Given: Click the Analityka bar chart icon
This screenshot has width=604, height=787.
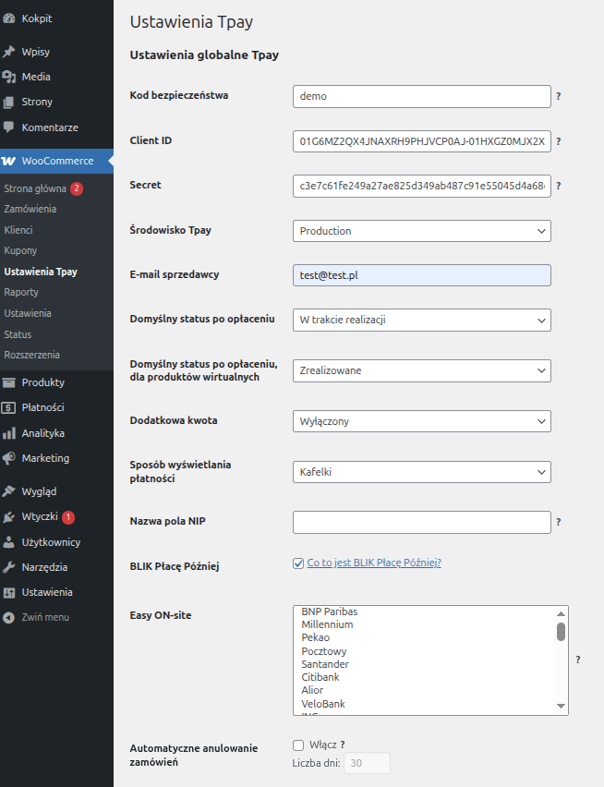Looking at the screenshot, I should (9, 432).
